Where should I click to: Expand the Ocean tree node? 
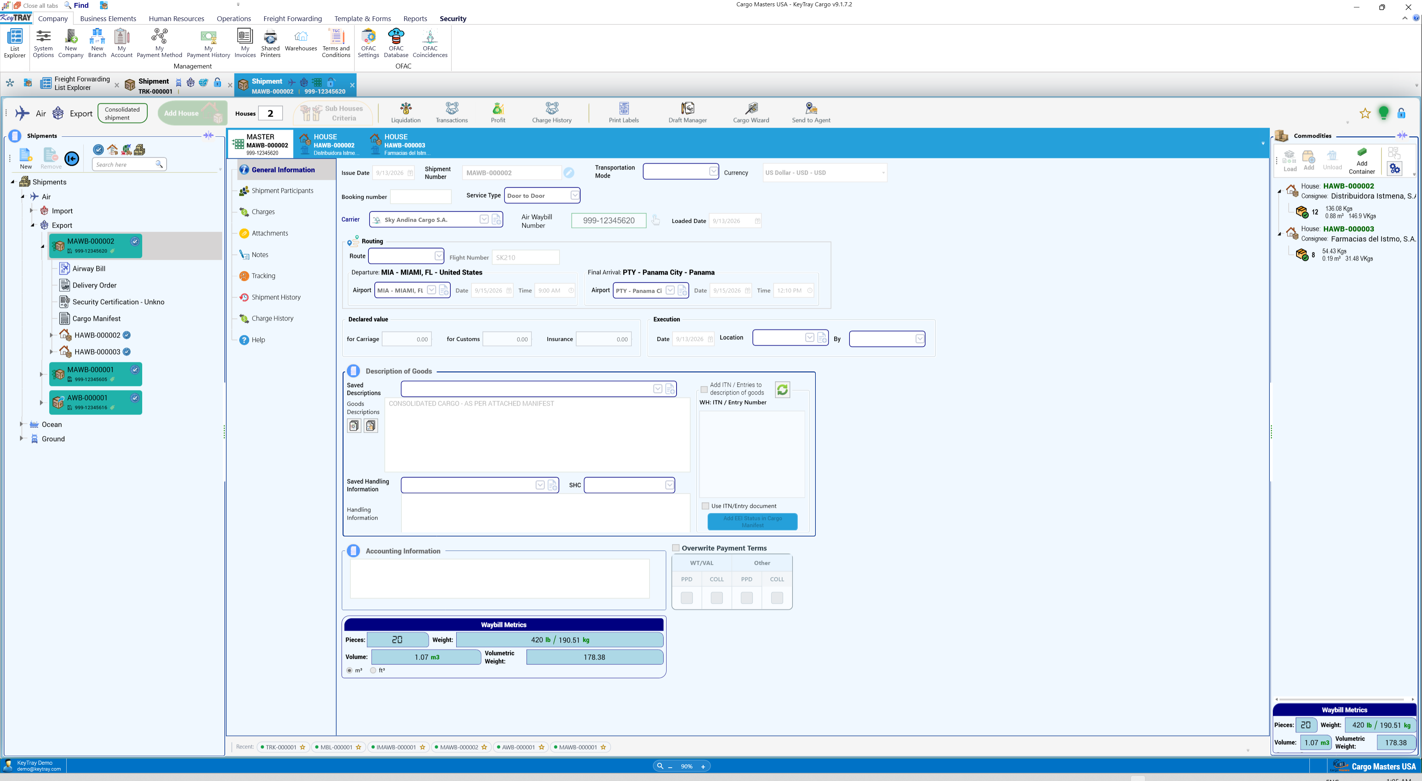coord(21,424)
